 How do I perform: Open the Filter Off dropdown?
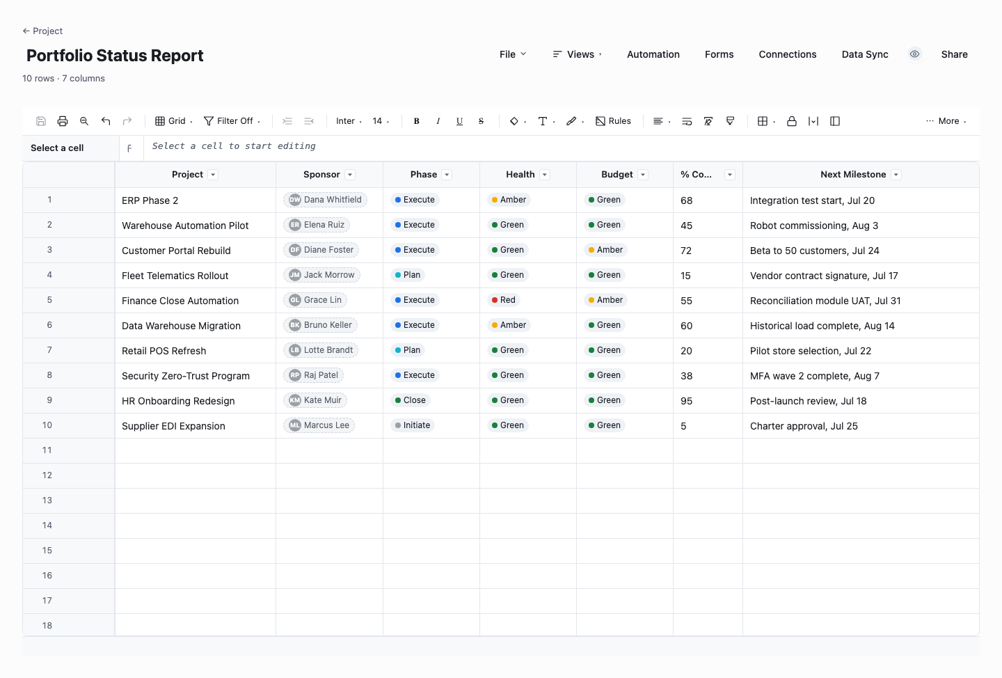(232, 121)
